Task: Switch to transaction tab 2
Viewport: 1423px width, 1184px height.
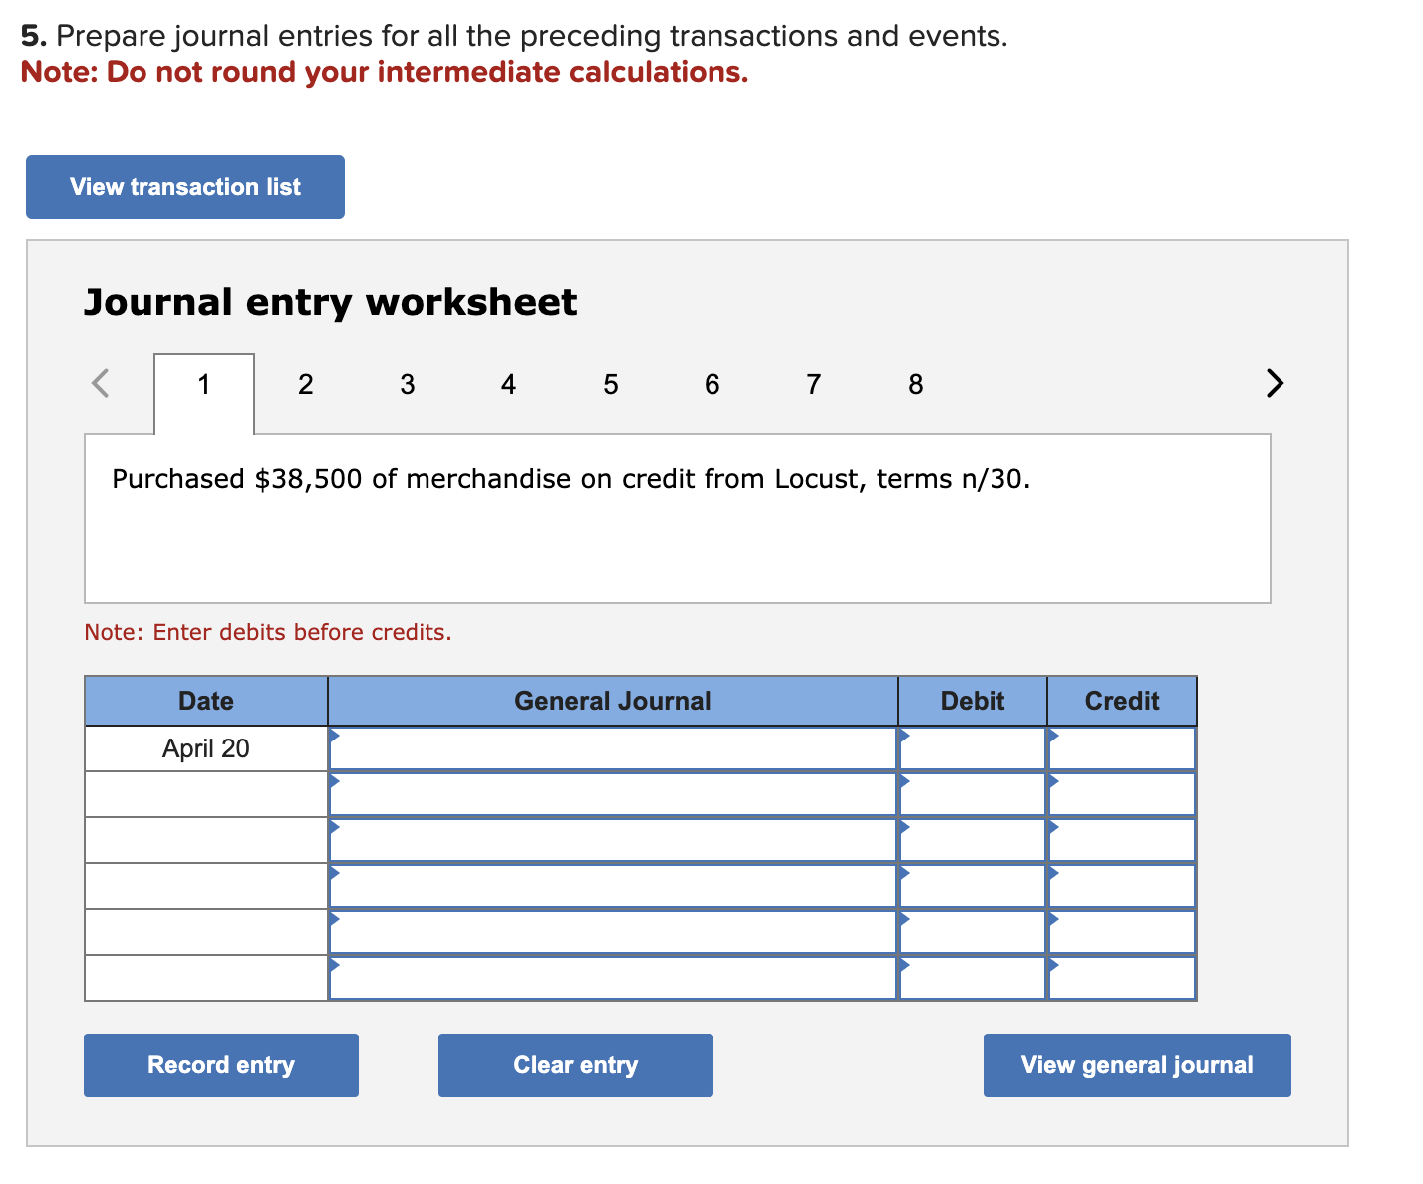Action: (305, 385)
